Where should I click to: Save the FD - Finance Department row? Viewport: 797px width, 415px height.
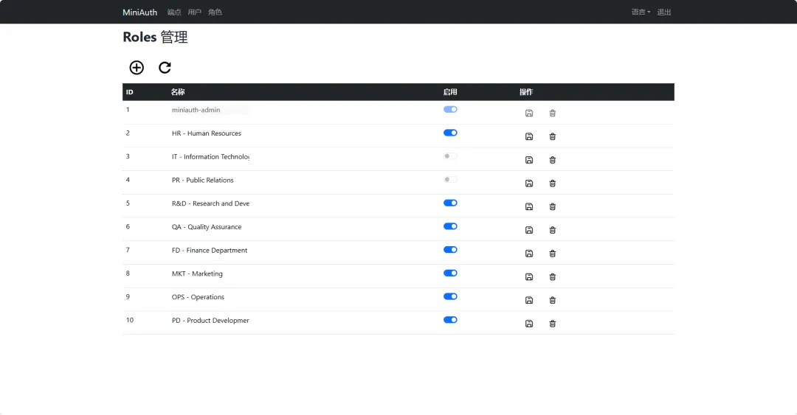[528, 254]
